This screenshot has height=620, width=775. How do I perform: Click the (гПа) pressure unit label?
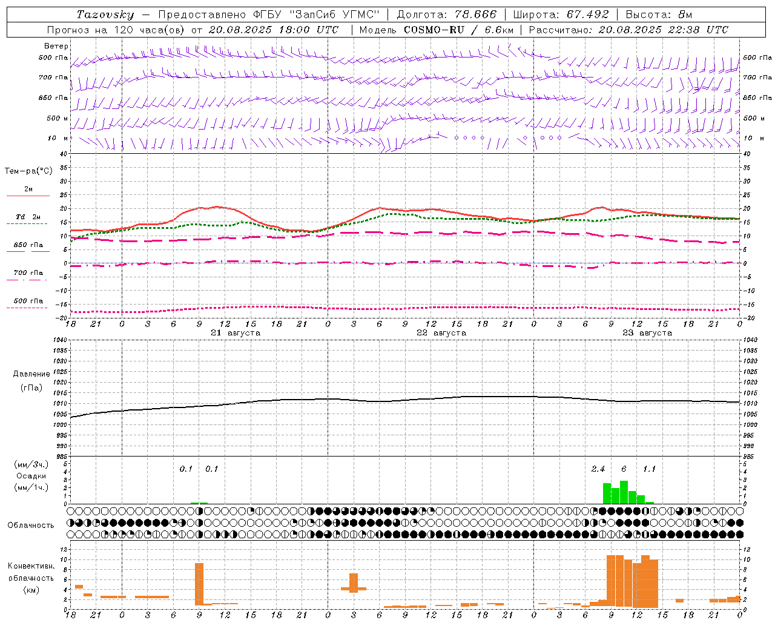click(31, 388)
